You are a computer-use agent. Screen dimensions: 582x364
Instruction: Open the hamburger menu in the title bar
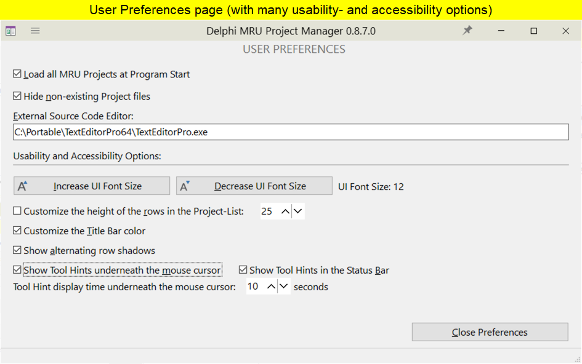pos(35,31)
